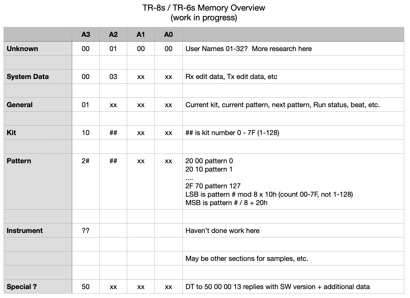The height and width of the screenshot is (298, 410).
Task: Click the 50 cell in Special row
Action: tap(86, 287)
